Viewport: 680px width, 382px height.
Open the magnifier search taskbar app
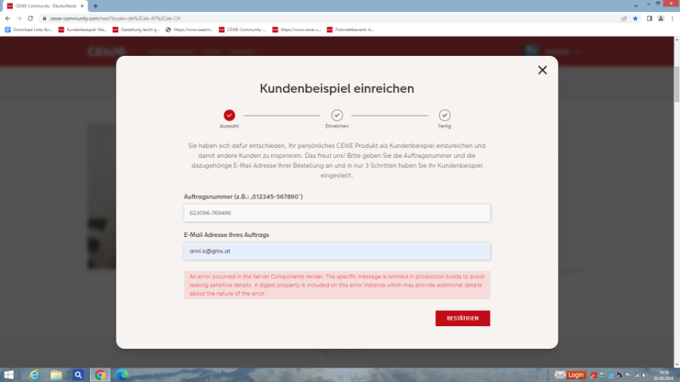pyautogui.click(x=78, y=375)
